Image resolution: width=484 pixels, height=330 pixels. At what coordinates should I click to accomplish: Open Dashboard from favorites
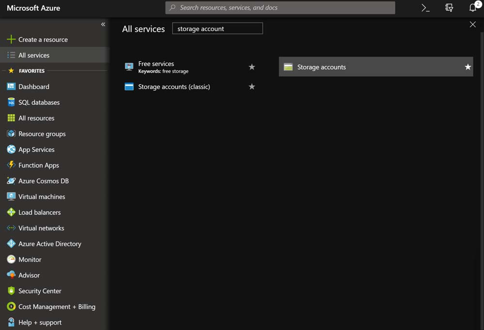pyautogui.click(x=33, y=87)
